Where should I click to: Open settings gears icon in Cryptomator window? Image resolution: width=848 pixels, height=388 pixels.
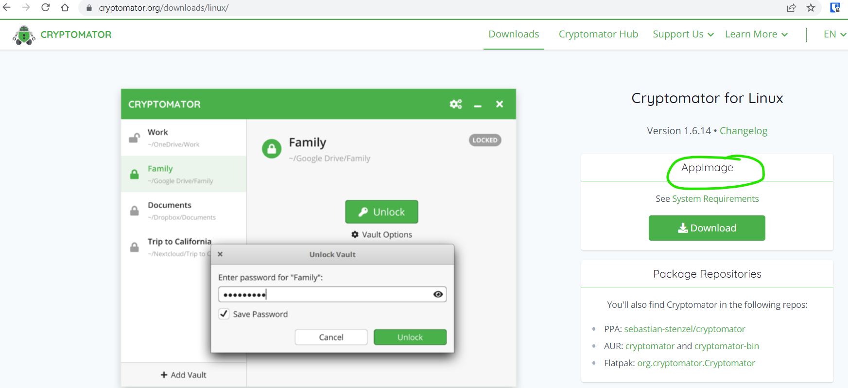455,104
